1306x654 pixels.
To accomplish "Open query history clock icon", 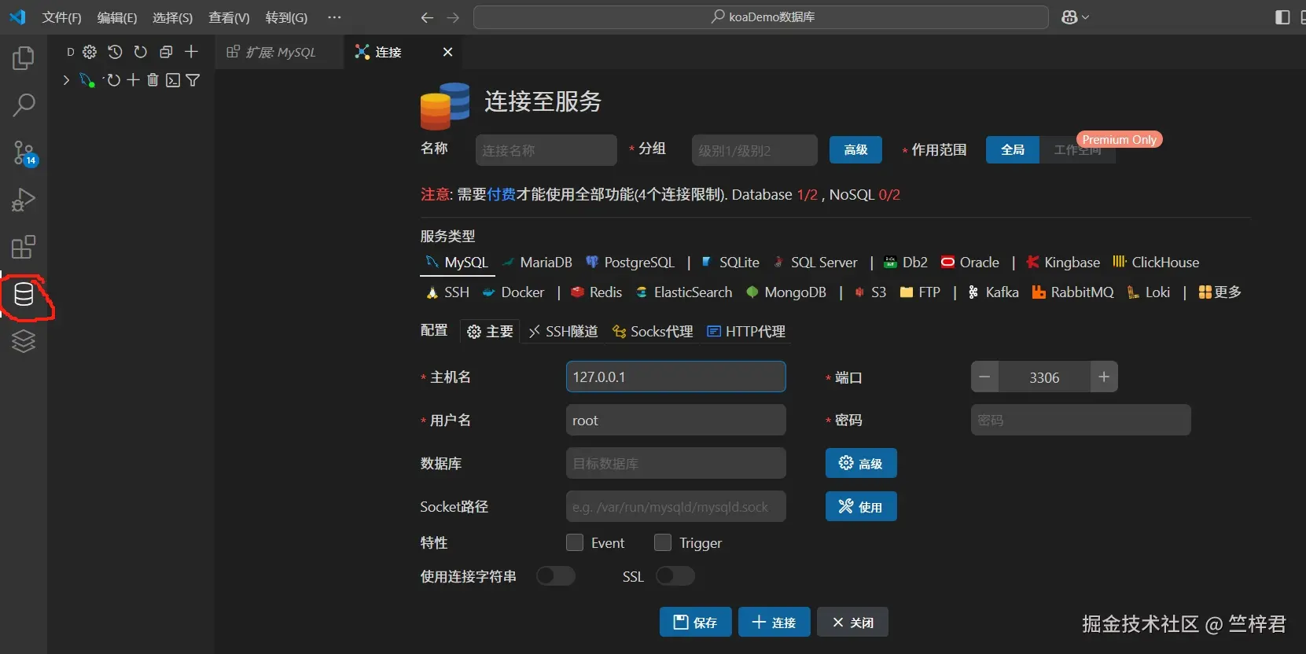I will [115, 52].
